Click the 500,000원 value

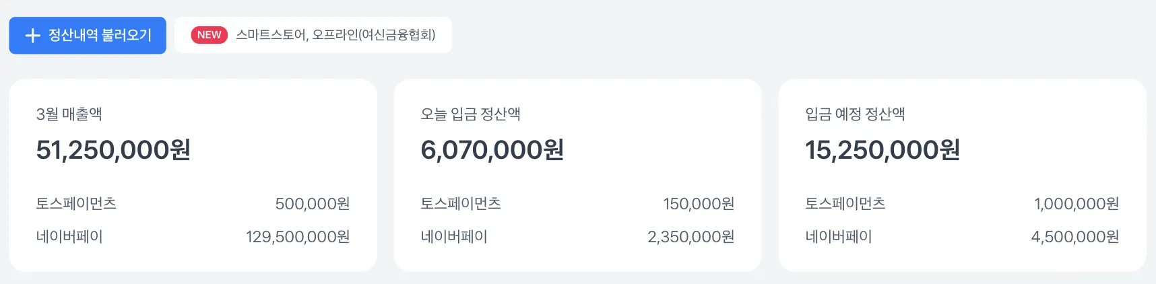point(312,204)
